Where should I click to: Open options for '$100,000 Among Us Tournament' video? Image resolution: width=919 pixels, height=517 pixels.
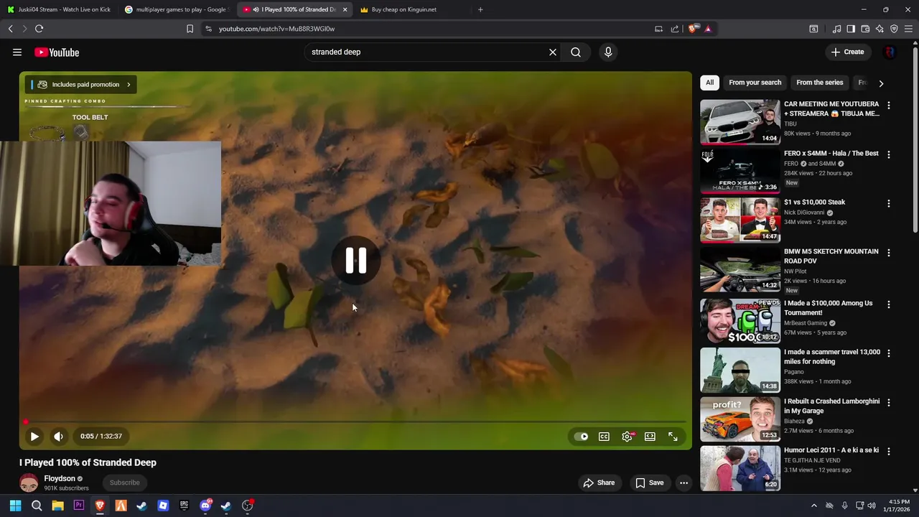pos(889,304)
